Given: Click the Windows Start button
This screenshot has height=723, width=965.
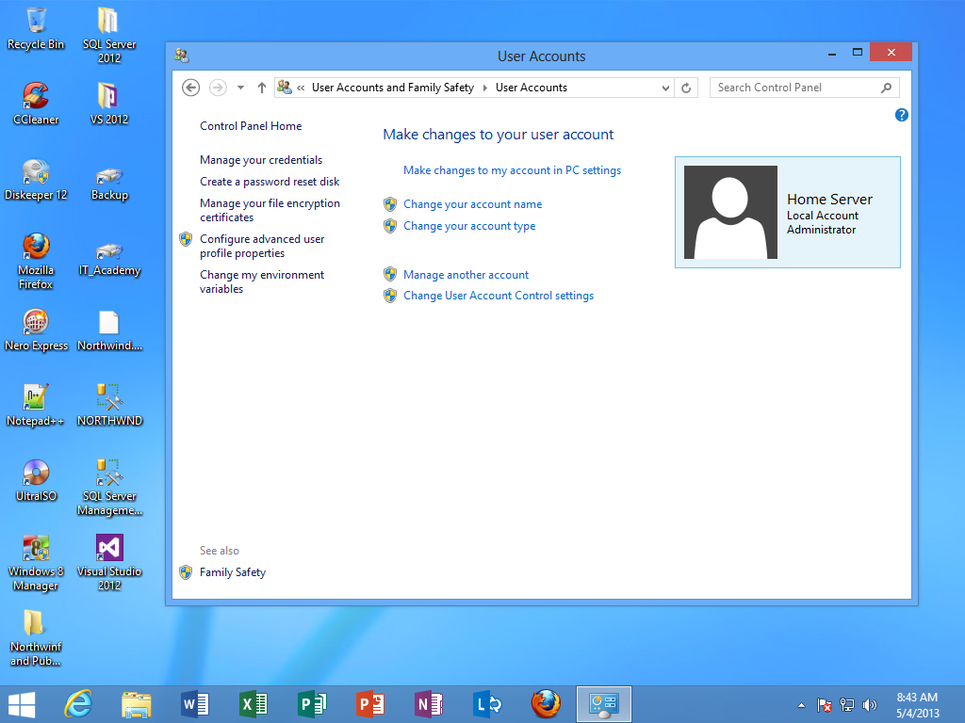Looking at the screenshot, I should point(22,704).
